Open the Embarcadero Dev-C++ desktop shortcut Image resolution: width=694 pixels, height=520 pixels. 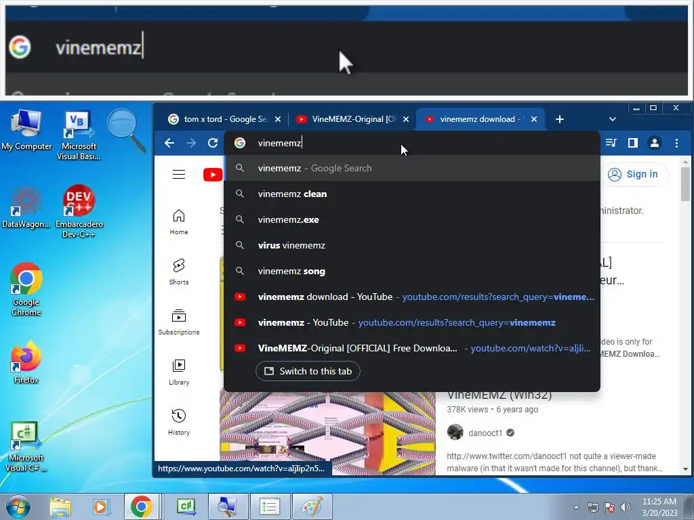[79, 211]
